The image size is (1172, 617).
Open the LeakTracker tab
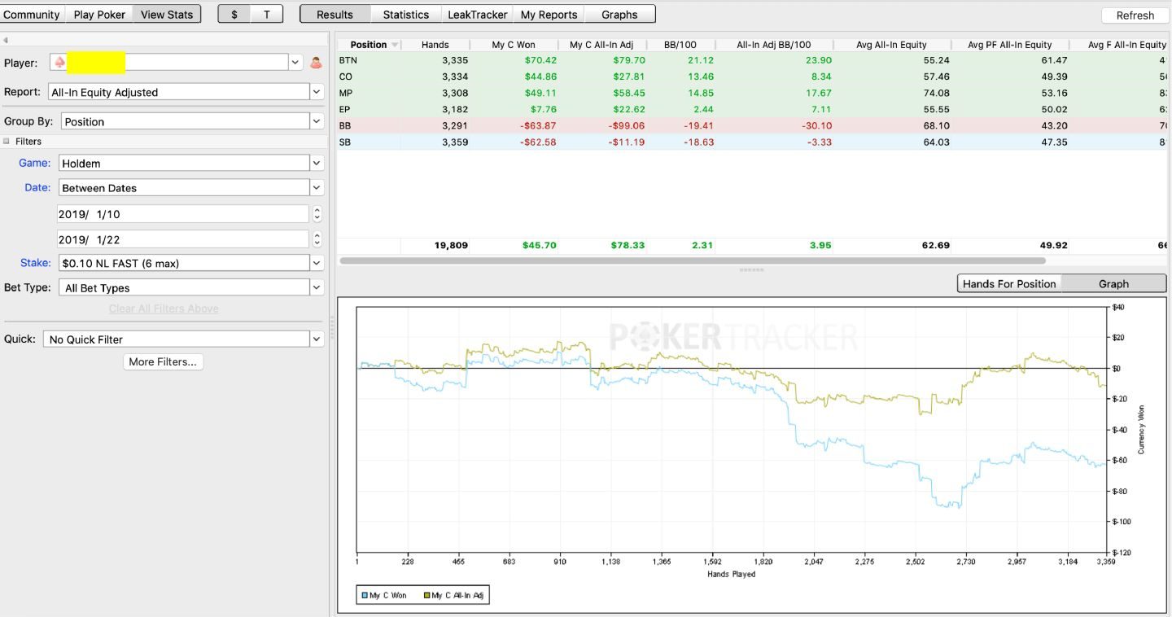(x=477, y=15)
